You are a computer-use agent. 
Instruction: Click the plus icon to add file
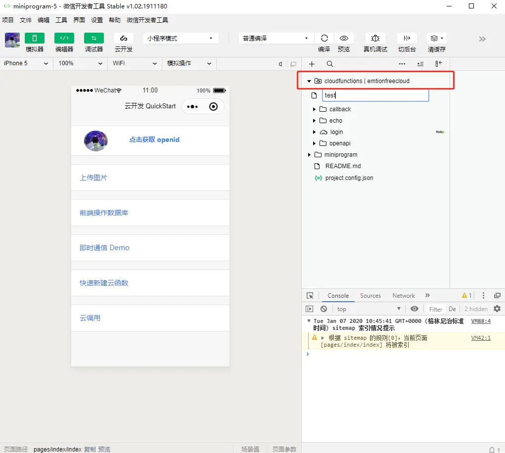(x=312, y=64)
